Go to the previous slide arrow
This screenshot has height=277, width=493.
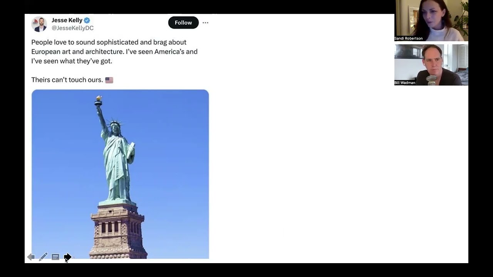[31, 257]
